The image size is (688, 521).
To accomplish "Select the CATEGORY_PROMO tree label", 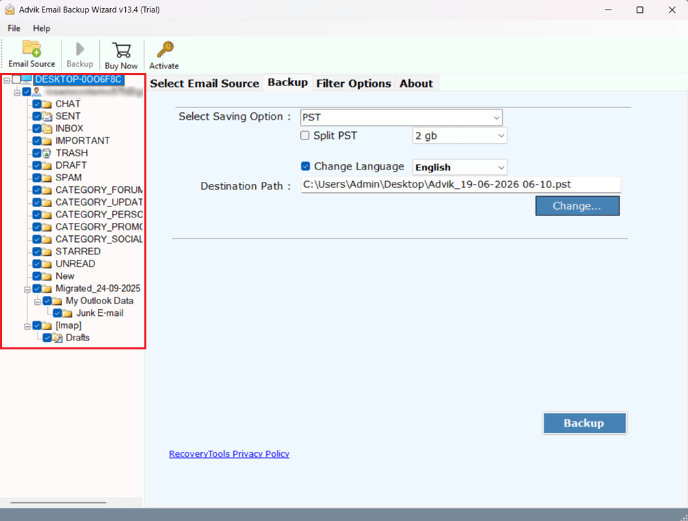I will click(98, 227).
